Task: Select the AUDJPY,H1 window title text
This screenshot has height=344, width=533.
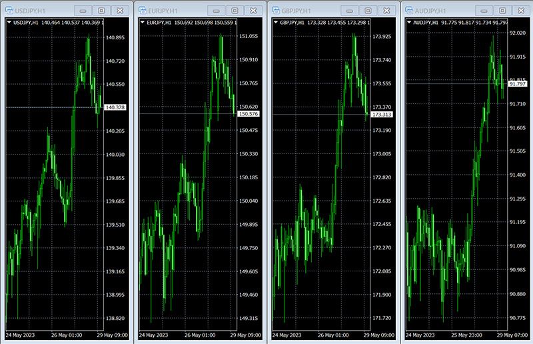Action: [x=430, y=11]
